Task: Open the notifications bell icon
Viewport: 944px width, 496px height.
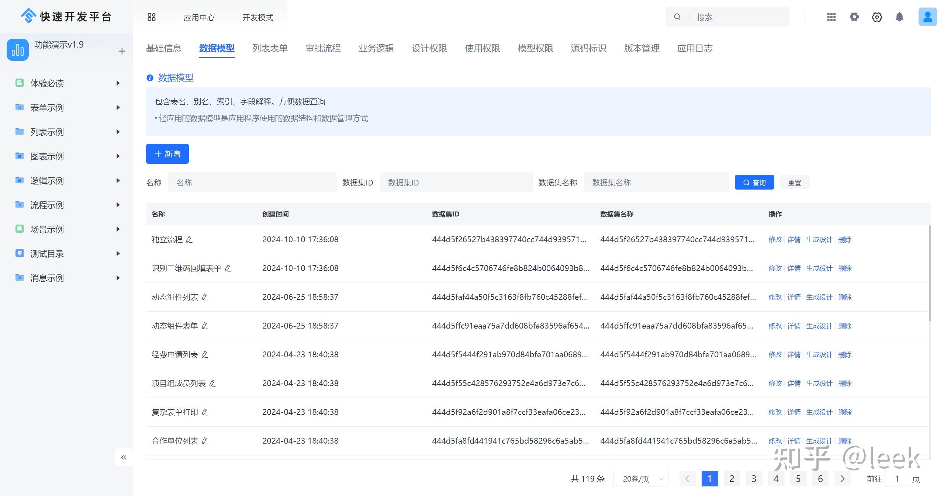Action: [900, 17]
